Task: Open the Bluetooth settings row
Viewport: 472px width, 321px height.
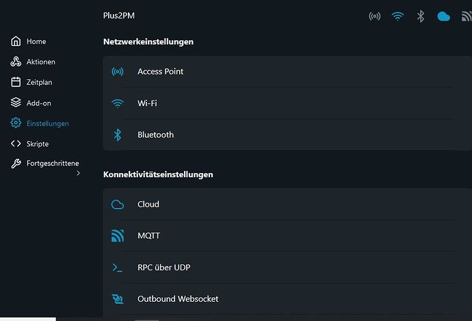Action: (287, 135)
